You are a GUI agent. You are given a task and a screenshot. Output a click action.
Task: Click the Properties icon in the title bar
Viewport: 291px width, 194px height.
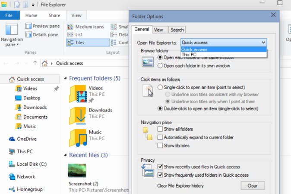[17, 5]
